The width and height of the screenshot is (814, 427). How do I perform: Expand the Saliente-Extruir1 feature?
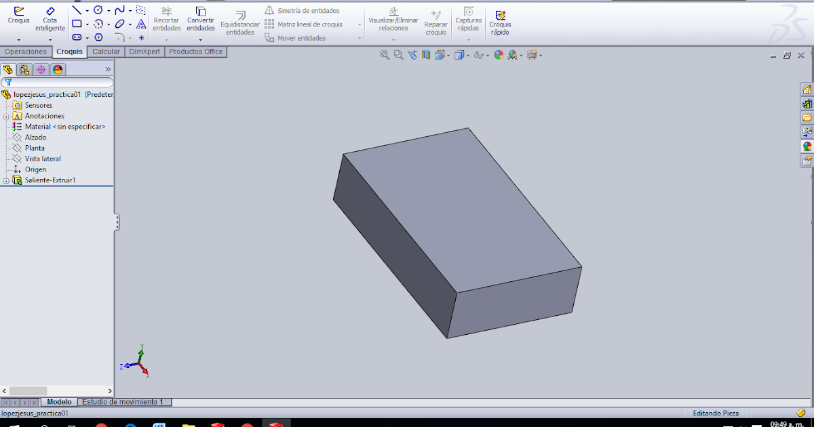click(6, 180)
